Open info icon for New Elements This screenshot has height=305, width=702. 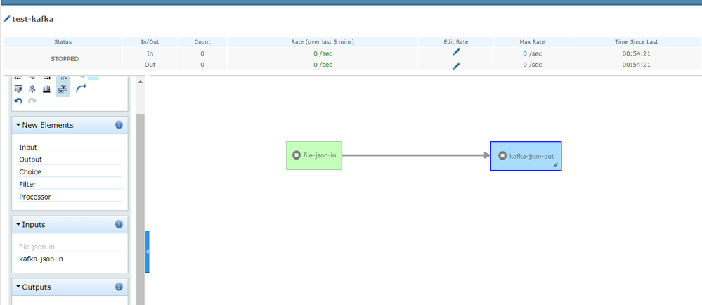119,125
